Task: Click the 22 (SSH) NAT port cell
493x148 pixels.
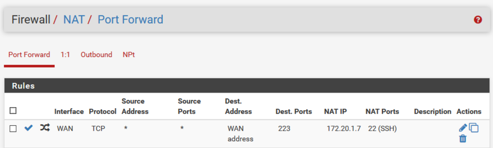Action: click(x=382, y=128)
